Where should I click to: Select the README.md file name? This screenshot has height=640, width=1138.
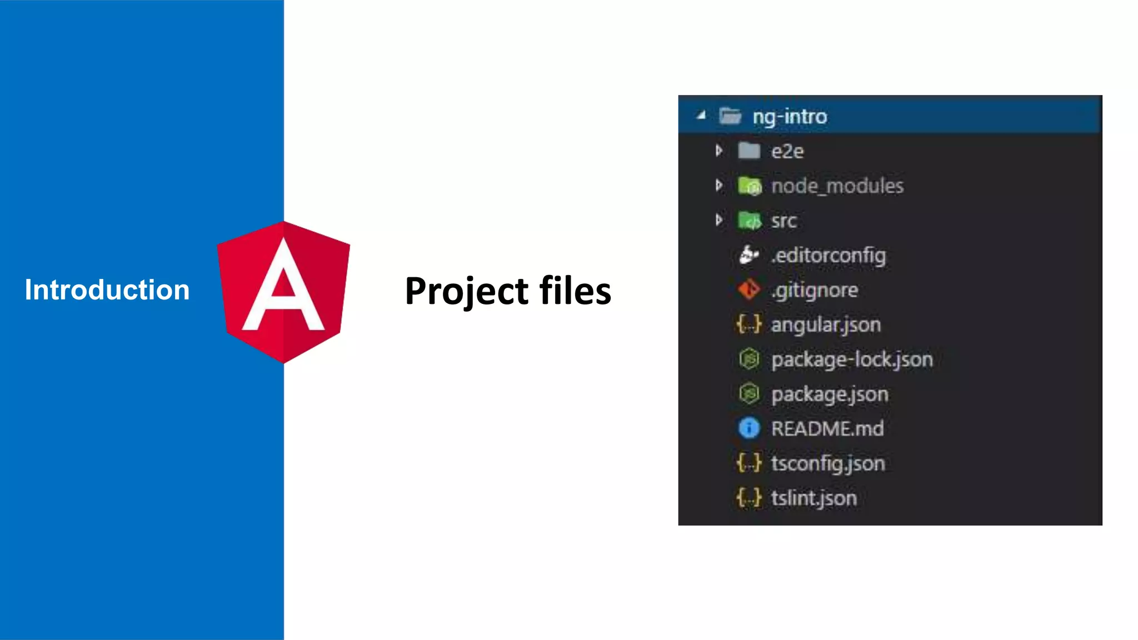point(827,428)
